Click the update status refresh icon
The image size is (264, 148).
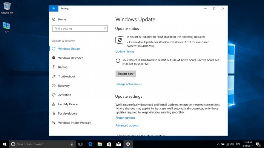pyautogui.click(x=120, y=40)
